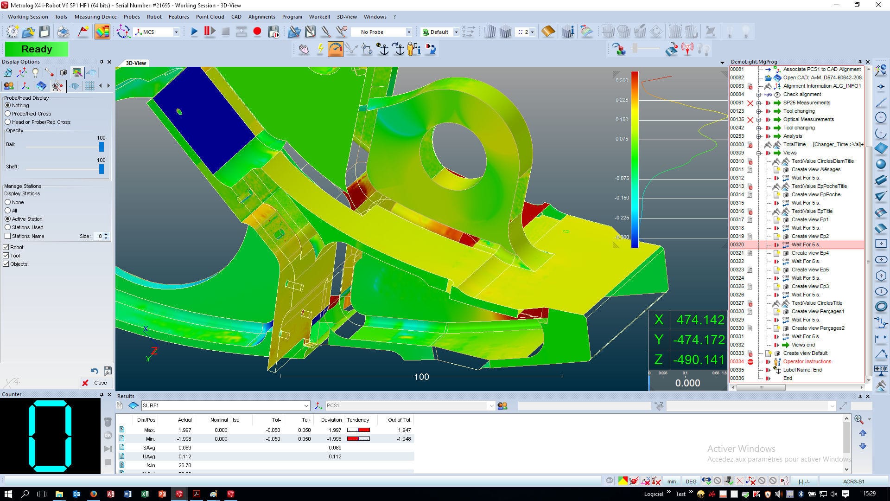Toggle the color map display icon

tap(102, 32)
